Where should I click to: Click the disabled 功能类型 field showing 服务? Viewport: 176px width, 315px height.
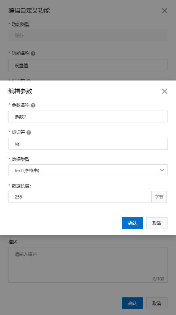pyautogui.click(x=88, y=35)
